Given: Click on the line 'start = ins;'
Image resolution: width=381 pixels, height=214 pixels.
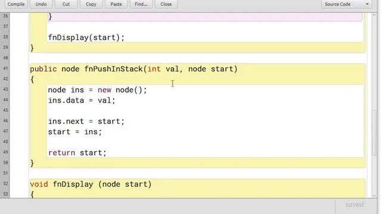Looking at the screenshot, I should click(x=75, y=132).
